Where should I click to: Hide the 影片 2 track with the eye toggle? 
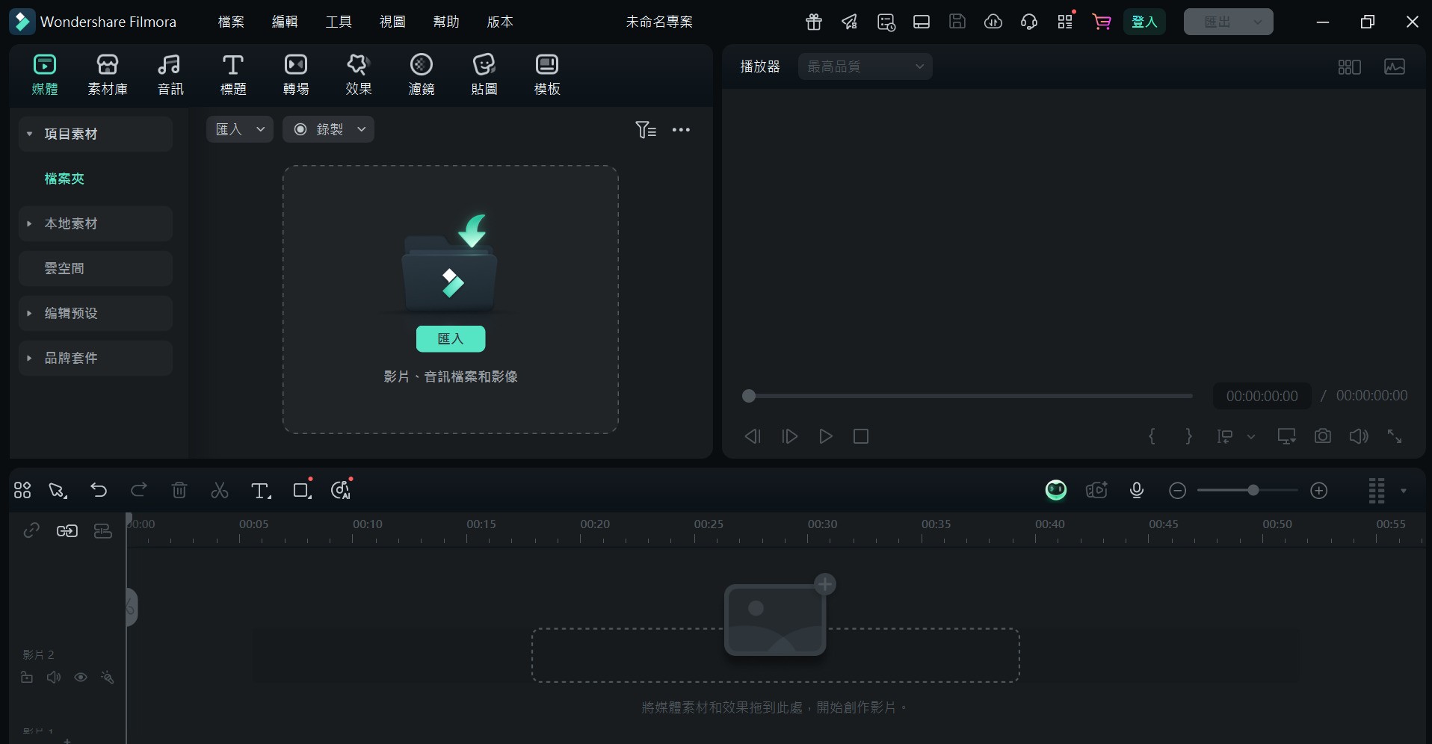[x=81, y=677]
